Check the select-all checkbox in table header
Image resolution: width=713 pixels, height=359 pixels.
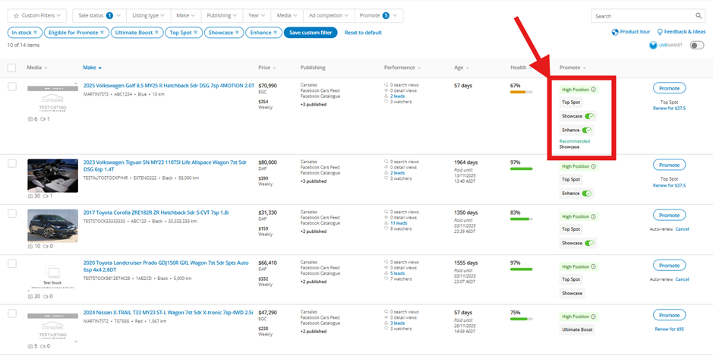coord(12,68)
